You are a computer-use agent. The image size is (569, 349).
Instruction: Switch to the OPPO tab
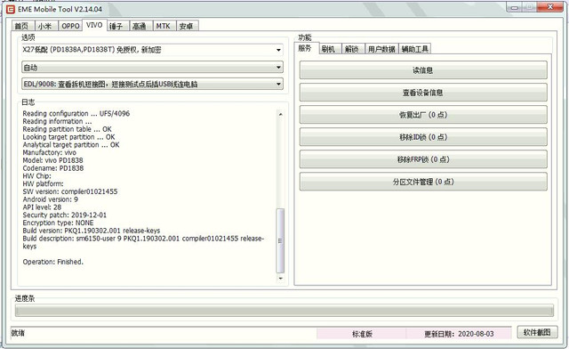point(70,26)
